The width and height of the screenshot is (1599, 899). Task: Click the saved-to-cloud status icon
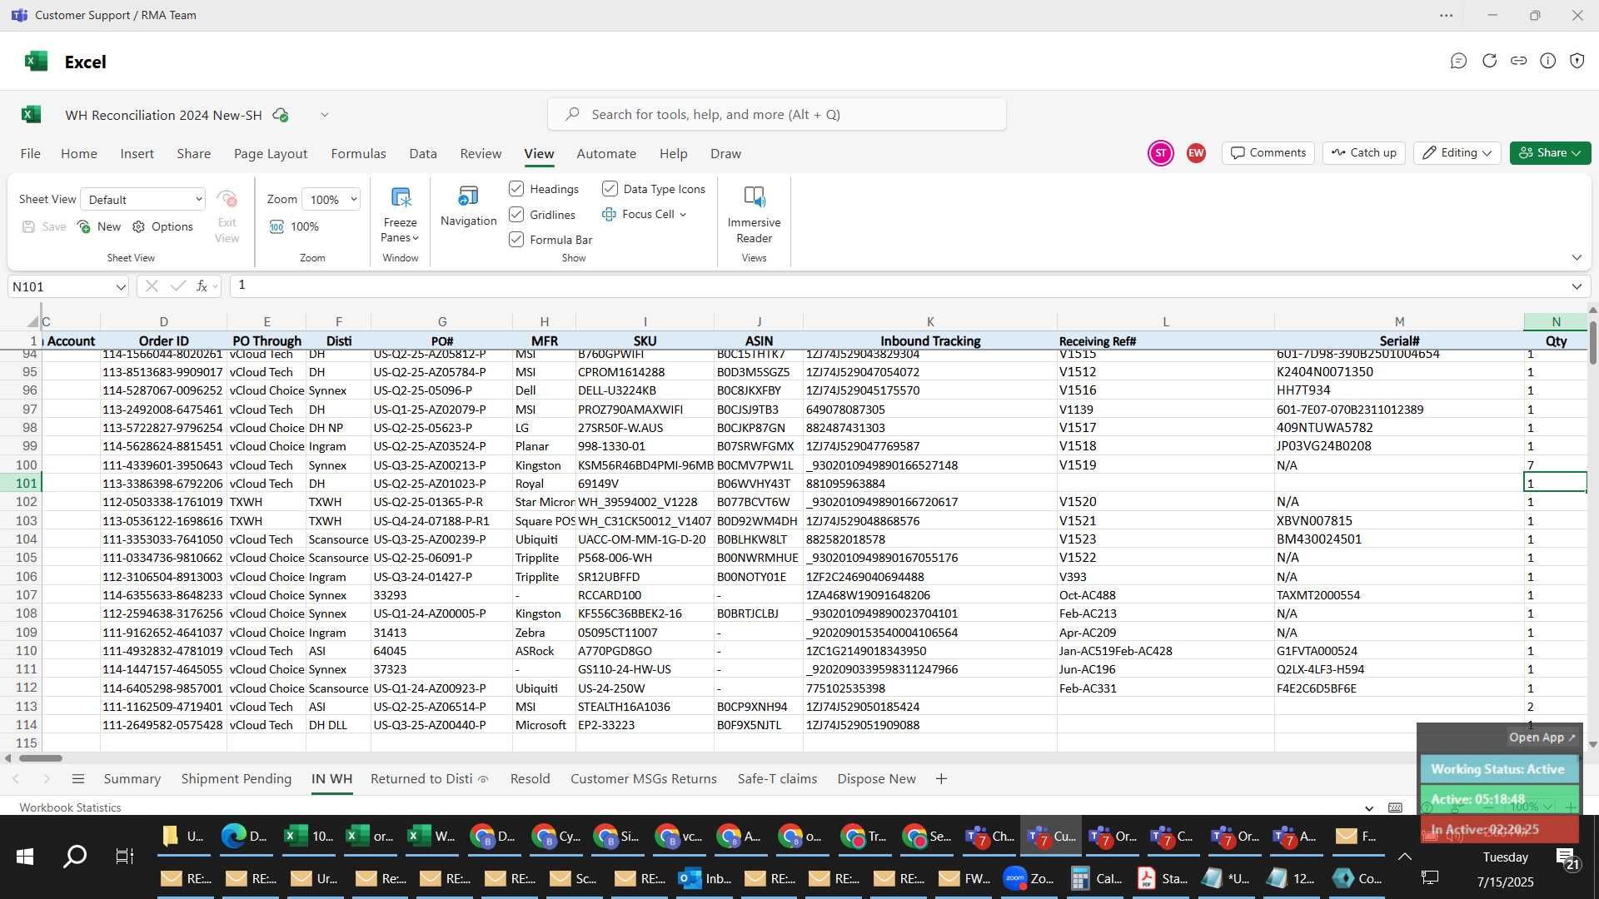[281, 115]
